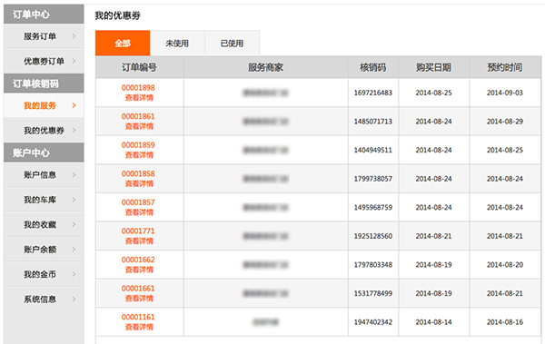
Task: Click purchase date 2014-08-25
Action: (434, 93)
